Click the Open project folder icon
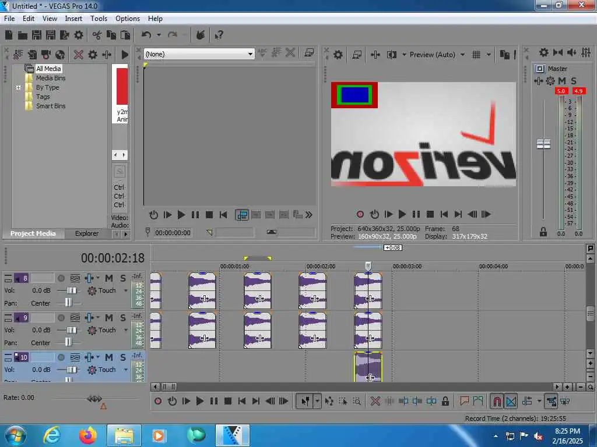 23,35
